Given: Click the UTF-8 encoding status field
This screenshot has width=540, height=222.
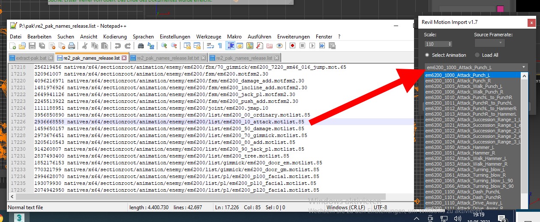Looking at the screenshot, I should [x=381, y=207].
